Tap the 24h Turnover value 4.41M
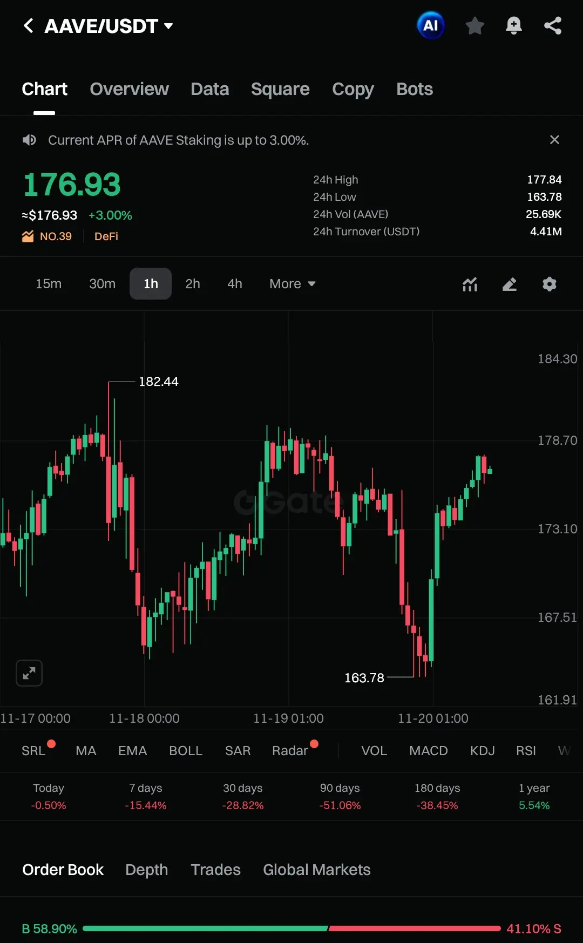583x943 pixels. coord(546,232)
